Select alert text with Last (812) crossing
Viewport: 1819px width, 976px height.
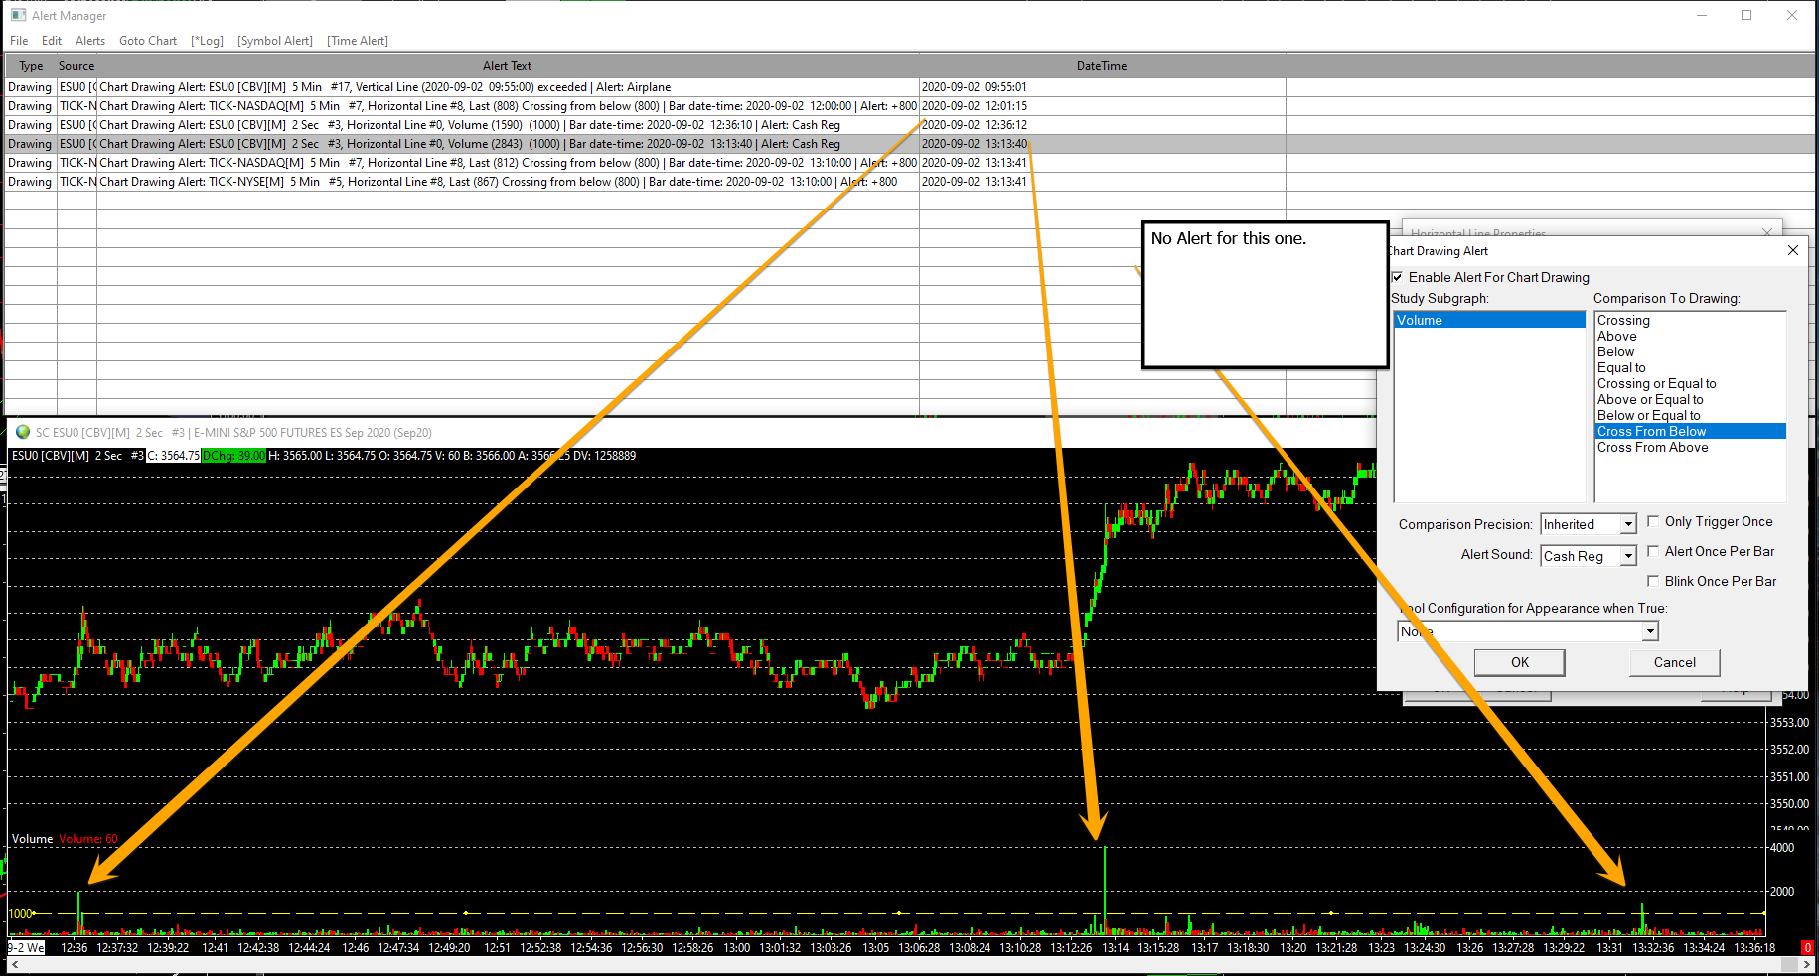[x=508, y=163]
